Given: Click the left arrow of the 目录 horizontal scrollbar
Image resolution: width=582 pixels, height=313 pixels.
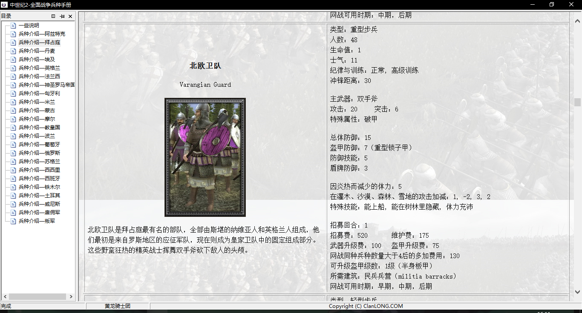Looking at the screenshot, I should 5,296.
